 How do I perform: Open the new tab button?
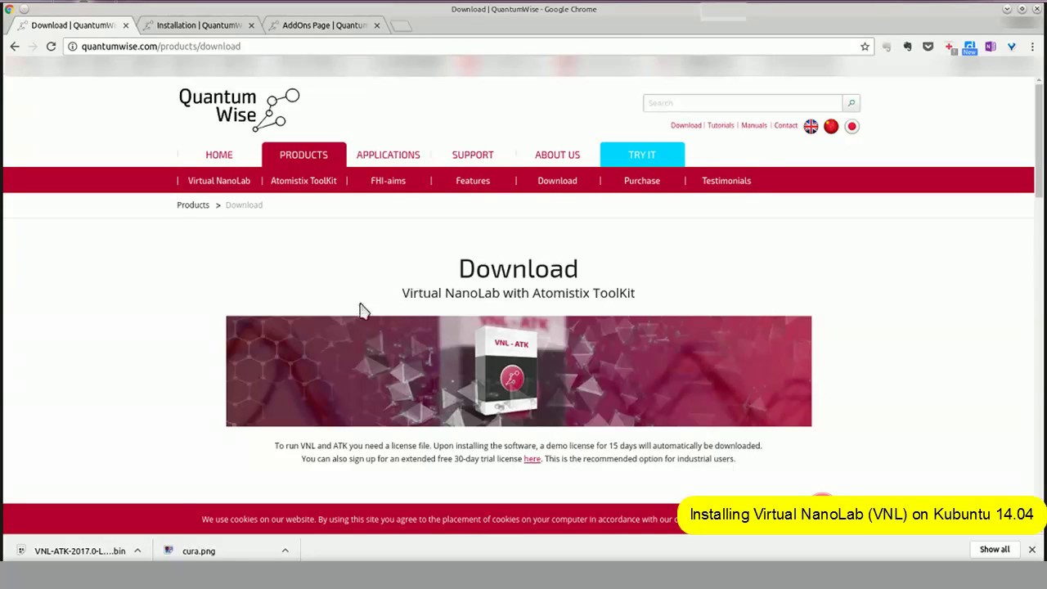pyautogui.click(x=401, y=26)
